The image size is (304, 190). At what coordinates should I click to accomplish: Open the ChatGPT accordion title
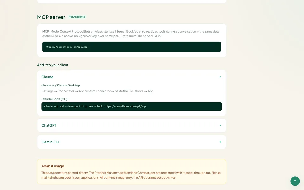(x=49, y=125)
